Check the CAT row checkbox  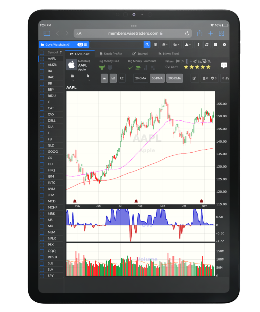(x=42, y=108)
